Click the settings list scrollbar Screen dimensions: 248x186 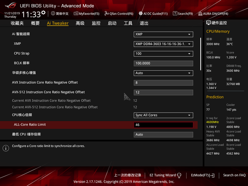click(201, 54)
